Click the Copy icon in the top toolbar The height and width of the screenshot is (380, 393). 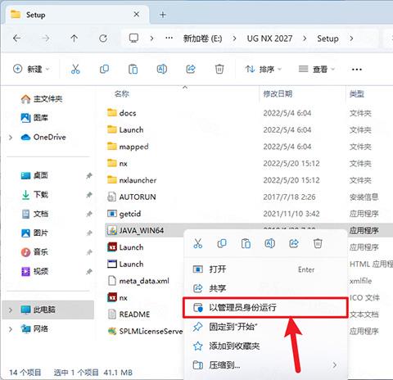[x=104, y=69]
